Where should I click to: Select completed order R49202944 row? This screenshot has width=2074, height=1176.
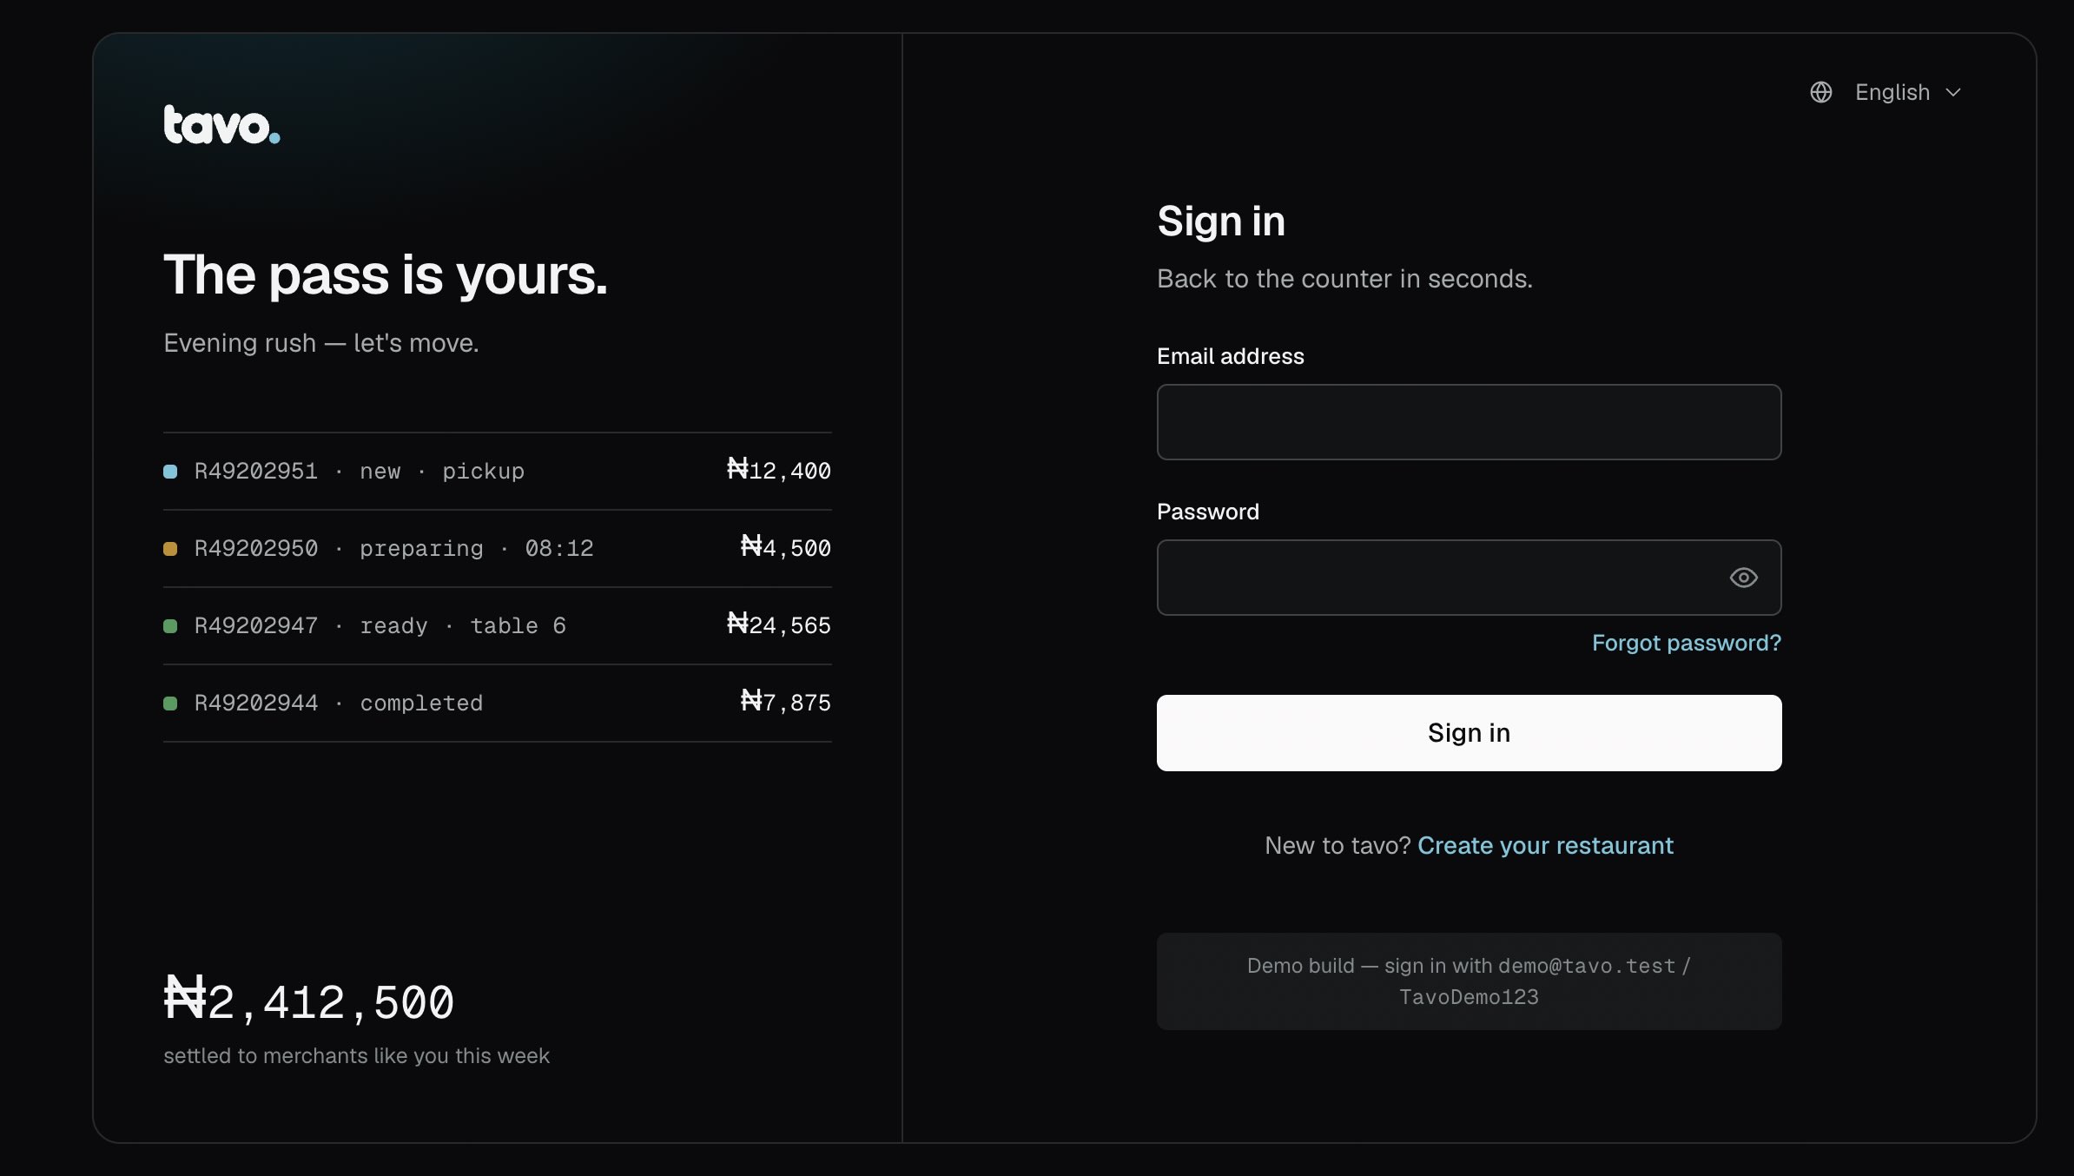(497, 704)
